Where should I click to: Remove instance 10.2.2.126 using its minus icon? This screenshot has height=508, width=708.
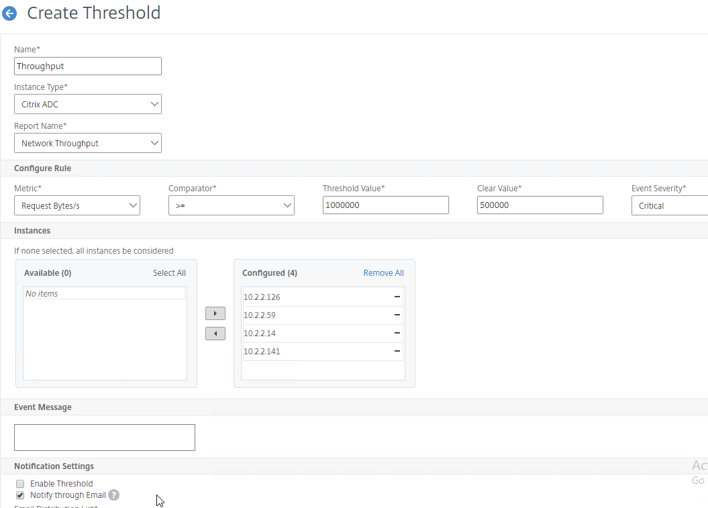[x=397, y=297]
